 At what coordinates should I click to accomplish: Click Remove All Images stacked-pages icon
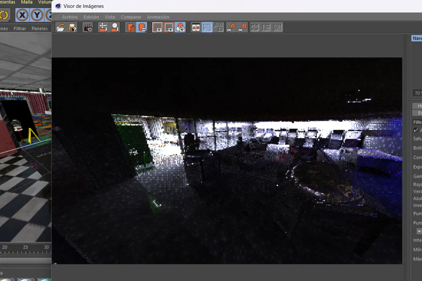click(x=142, y=28)
